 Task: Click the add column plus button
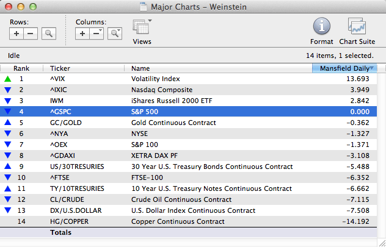82,34
